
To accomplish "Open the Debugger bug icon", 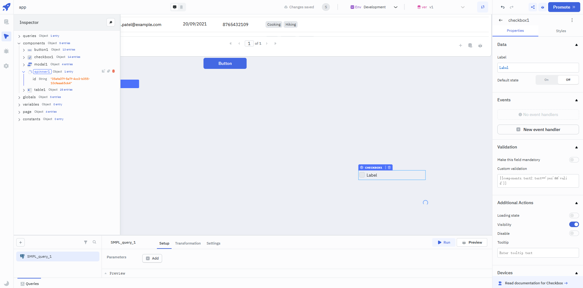I will pyautogui.click(x=6, y=51).
